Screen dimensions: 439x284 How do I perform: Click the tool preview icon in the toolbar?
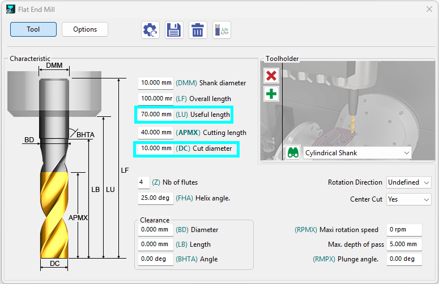point(221,30)
